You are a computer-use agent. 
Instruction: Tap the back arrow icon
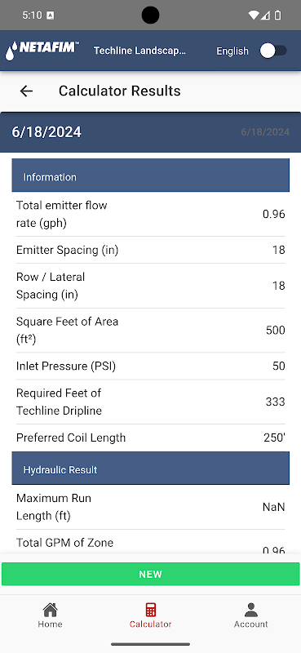click(26, 91)
